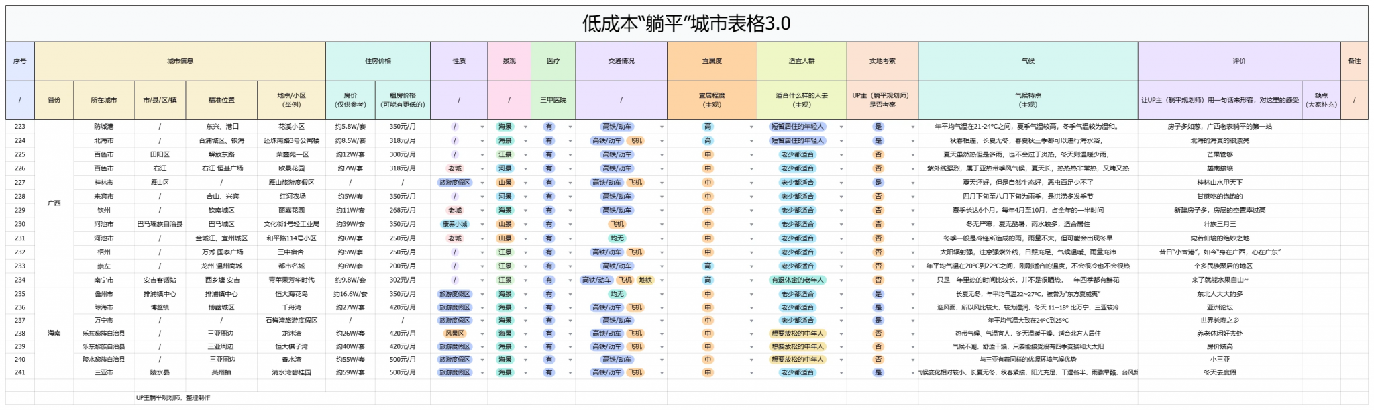This screenshot has height=410, width=1374.
Task: Click the 海南 province merged cell
Action: 54,334
